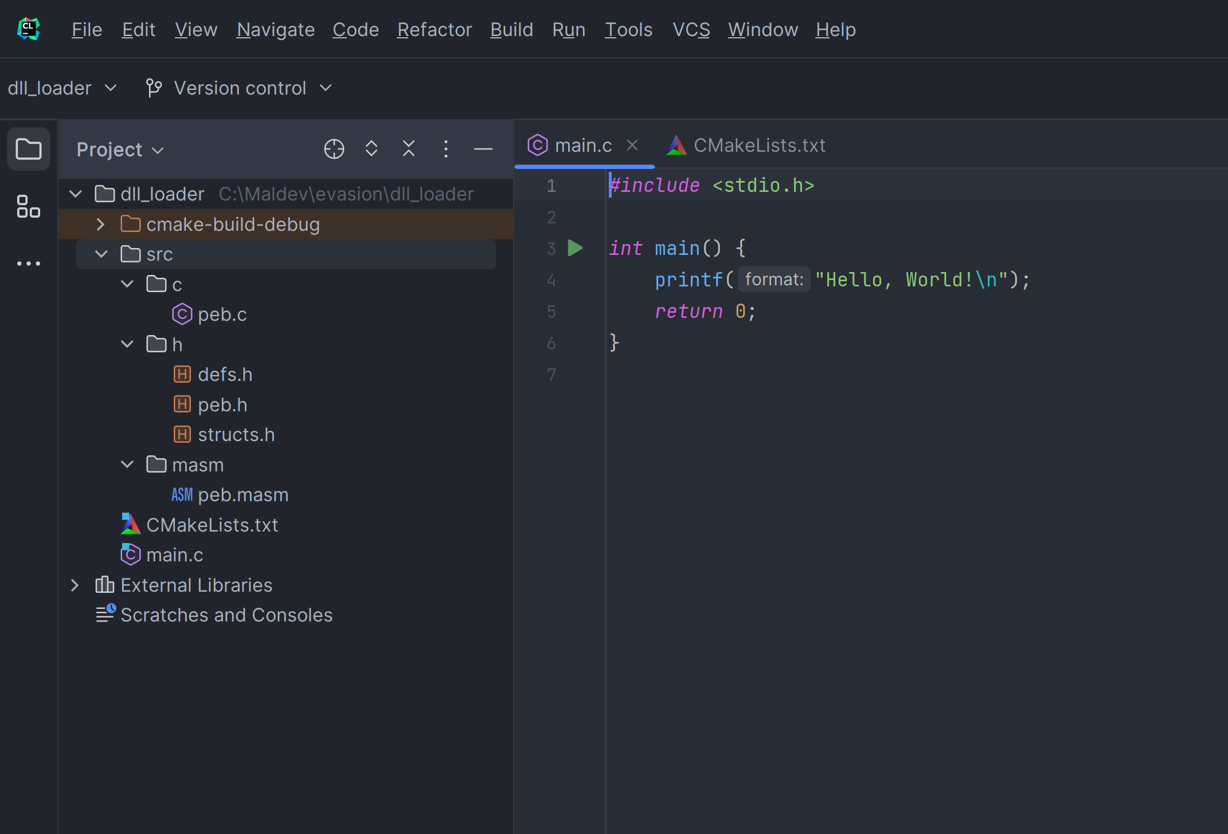Image resolution: width=1228 pixels, height=834 pixels.
Task: Open the Refactor menu
Action: pyautogui.click(x=434, y=29)
